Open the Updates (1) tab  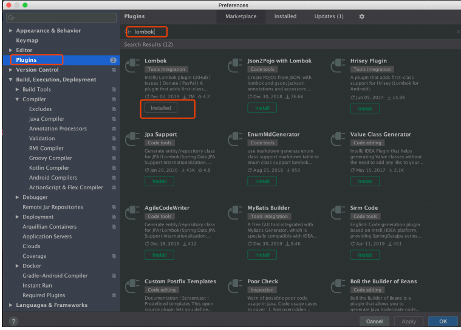point(329,16)
